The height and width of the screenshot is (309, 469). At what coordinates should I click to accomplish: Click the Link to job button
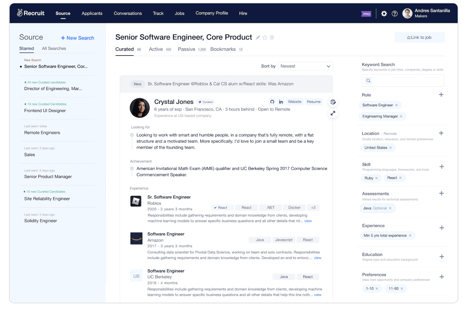click(419, 37)
